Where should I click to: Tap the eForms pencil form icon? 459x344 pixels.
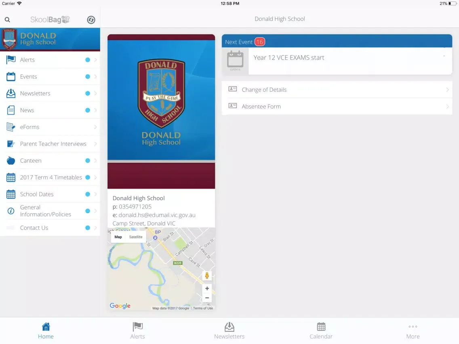pyautogui.click(x=11, y=127)
